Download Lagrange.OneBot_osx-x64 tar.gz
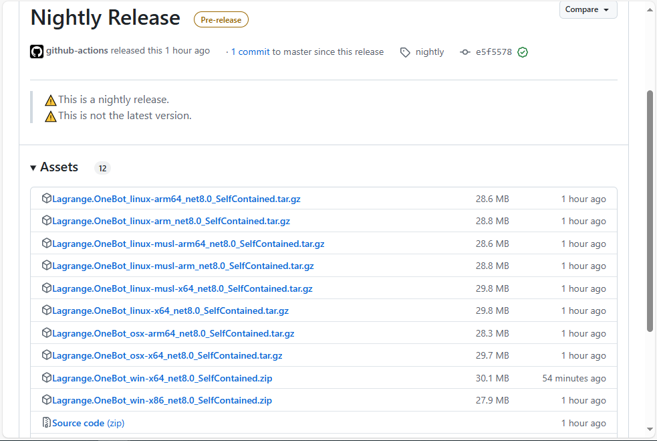The image size is (657, 441). (167, 355)
